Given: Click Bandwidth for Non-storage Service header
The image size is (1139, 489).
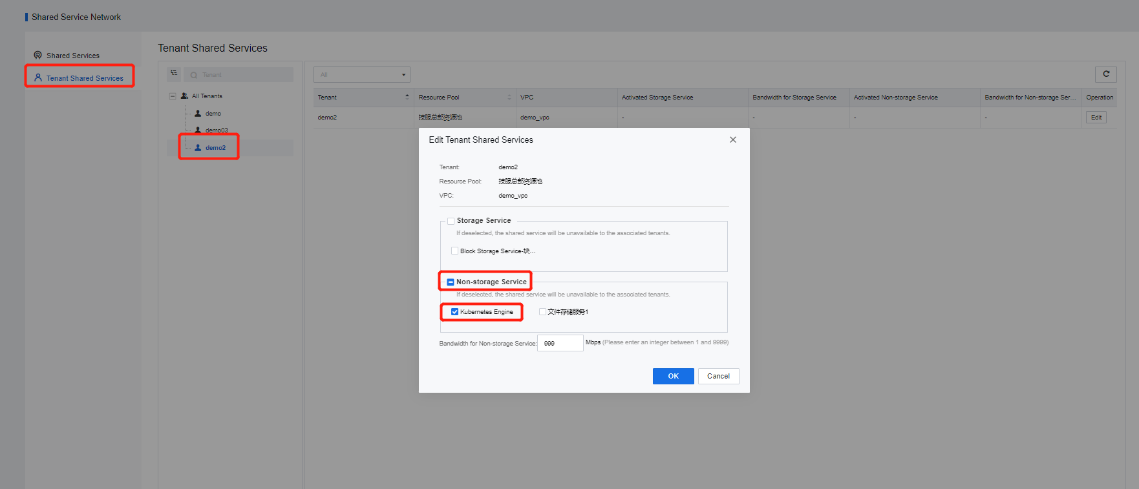Looking at the screenshot, I should tap(1030, 98).
